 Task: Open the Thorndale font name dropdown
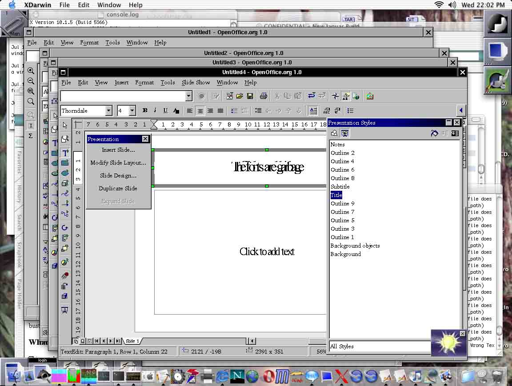[109, 111]
